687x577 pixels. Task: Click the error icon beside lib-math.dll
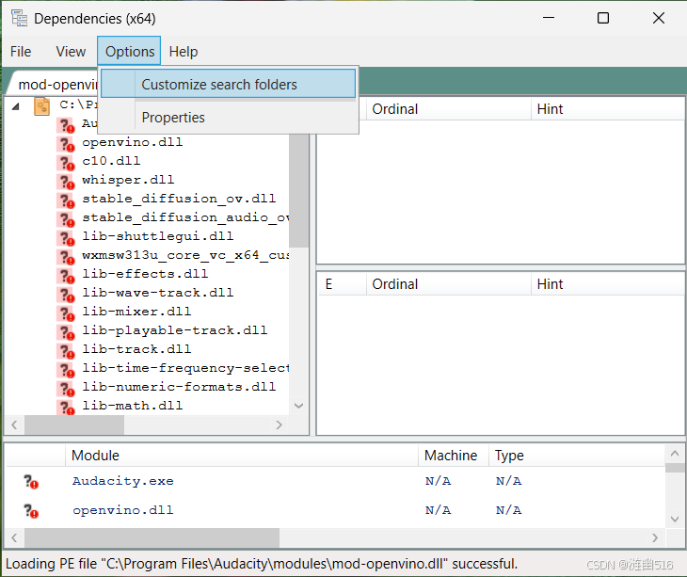(x=66, y=407)
